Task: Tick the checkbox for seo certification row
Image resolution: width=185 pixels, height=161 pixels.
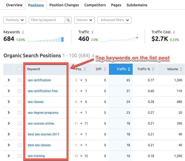Action: pos(20,80)
